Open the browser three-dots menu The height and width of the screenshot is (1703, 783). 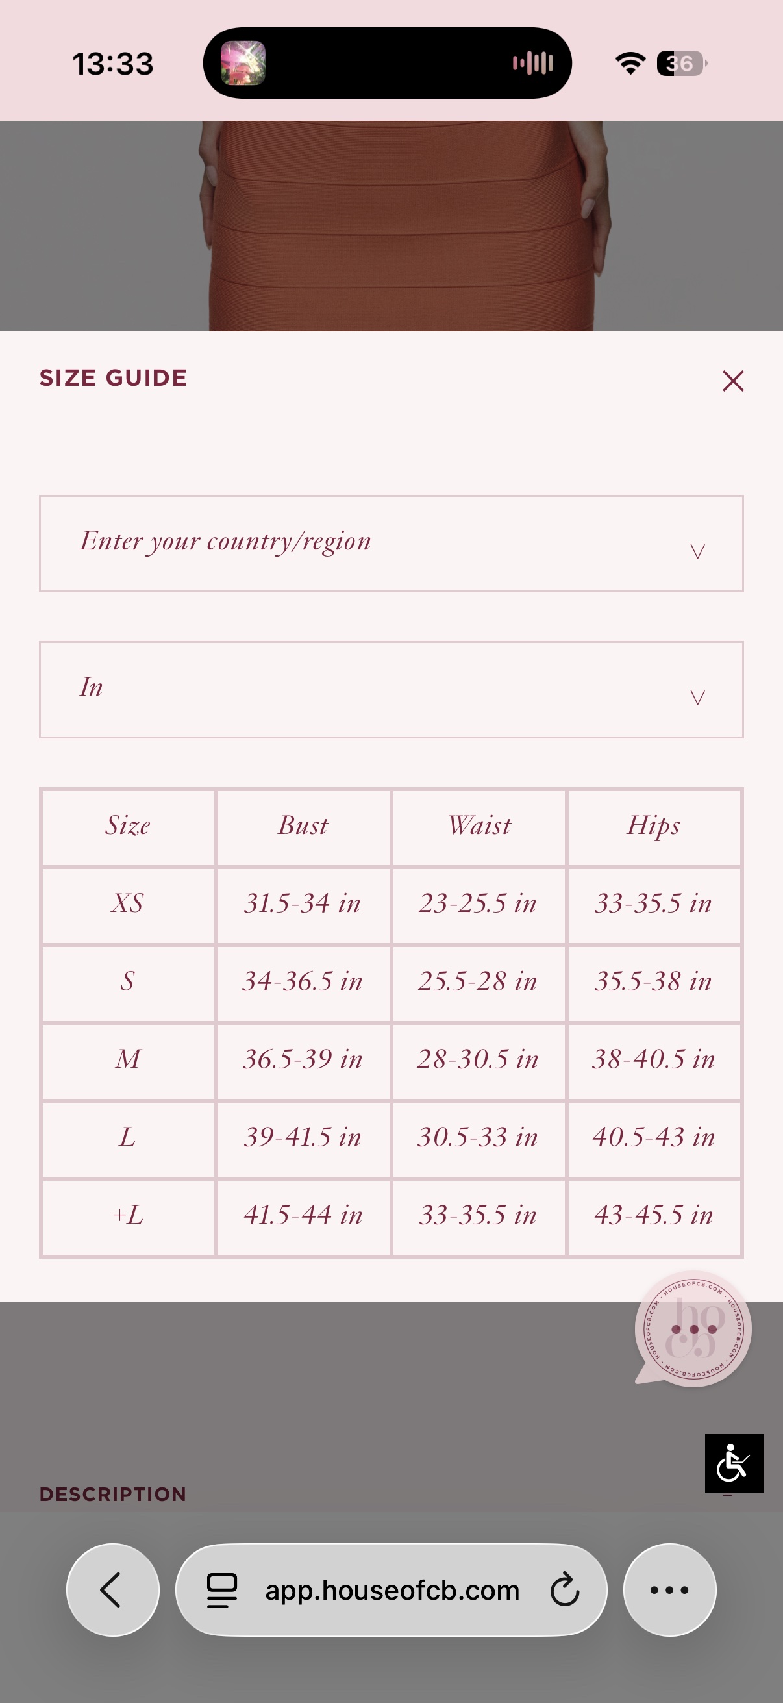click(669, 1589)
